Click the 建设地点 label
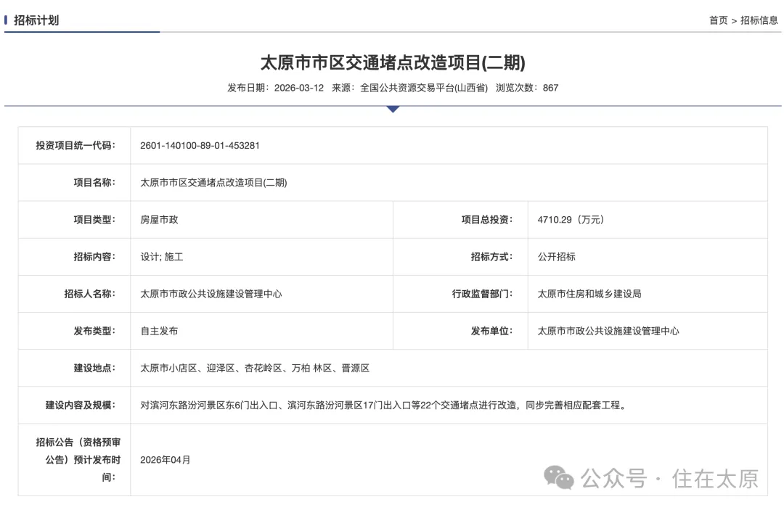This screenshot has width=784, height=510. pyautogui.click(x=94, y=368)
